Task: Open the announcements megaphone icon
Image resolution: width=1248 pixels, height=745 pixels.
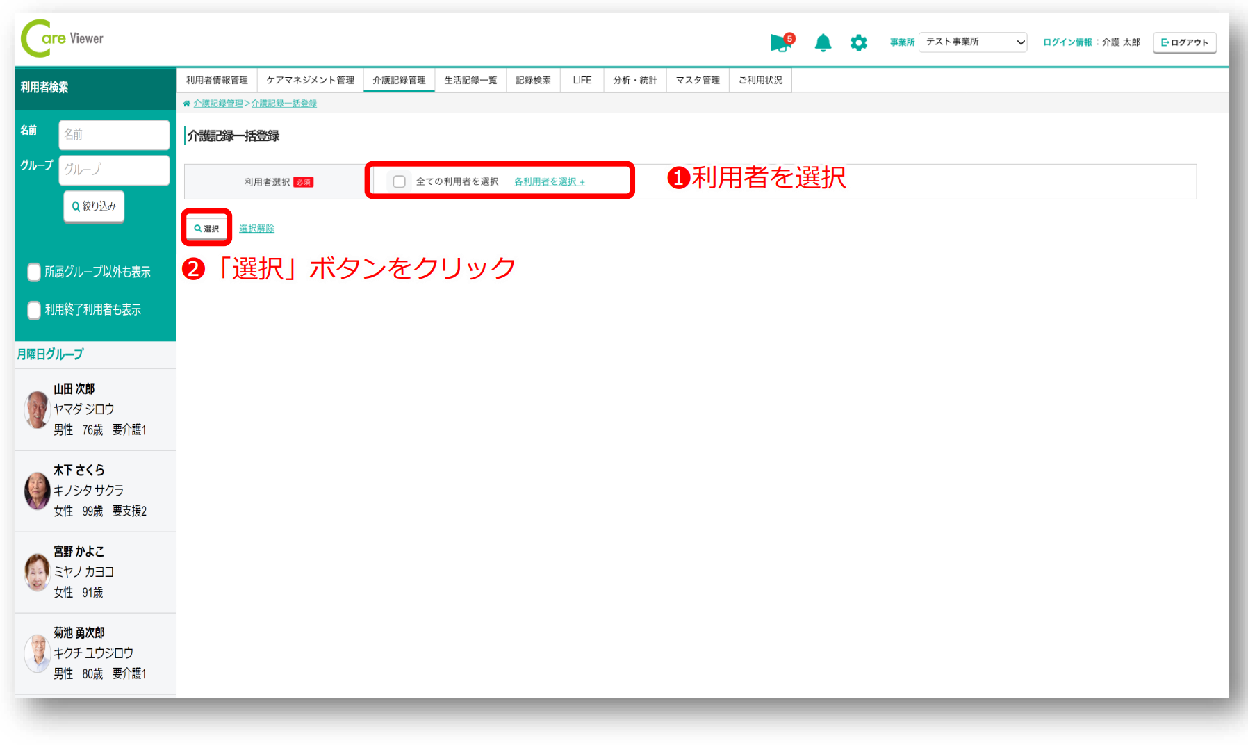Action: click(780, 43)
